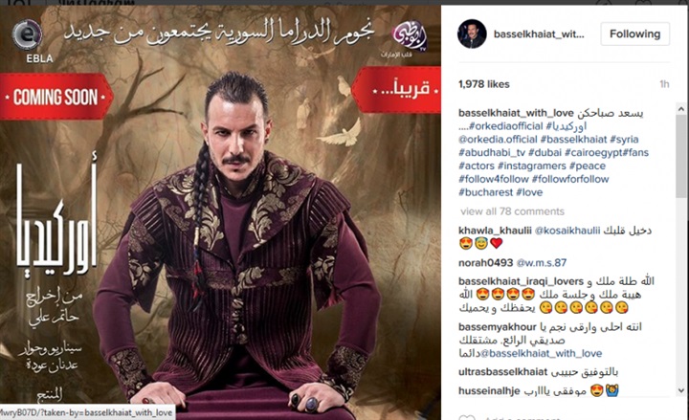Expand view all 78 comments
This screenshot has height=420, width=689.
tap(512, 211)
